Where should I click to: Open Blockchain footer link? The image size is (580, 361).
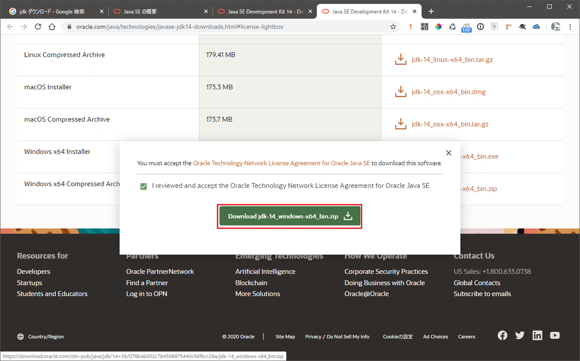[251, 283]
